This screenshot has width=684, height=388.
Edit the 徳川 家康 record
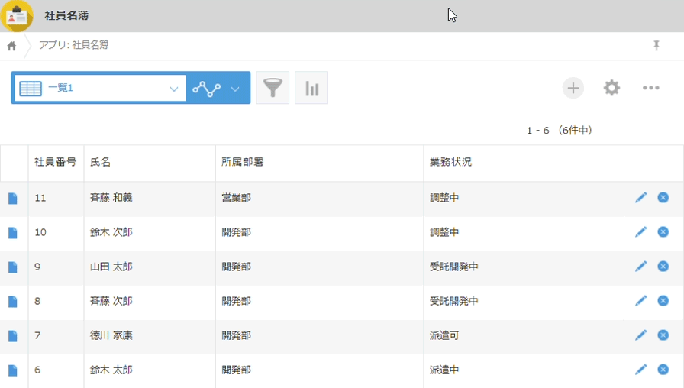point(640,335)
